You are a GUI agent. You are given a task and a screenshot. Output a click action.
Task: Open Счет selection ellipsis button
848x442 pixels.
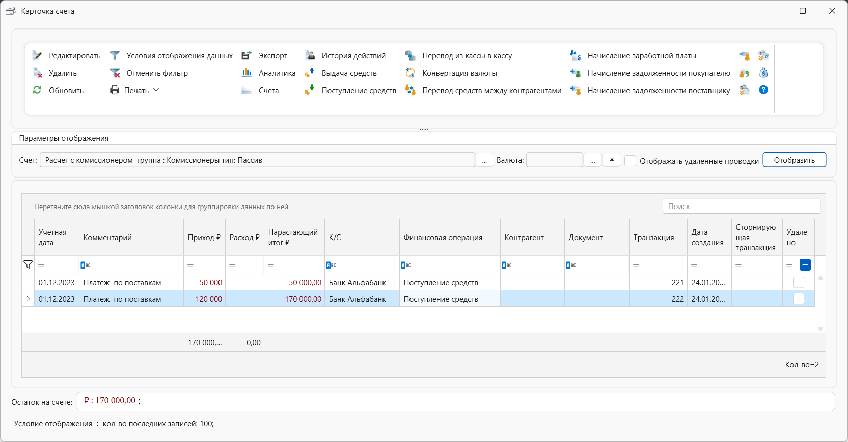point(484,160)
